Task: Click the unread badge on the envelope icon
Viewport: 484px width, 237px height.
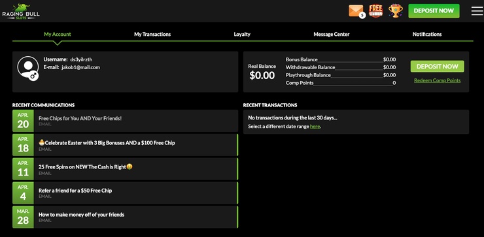Action: pos(362,15)
